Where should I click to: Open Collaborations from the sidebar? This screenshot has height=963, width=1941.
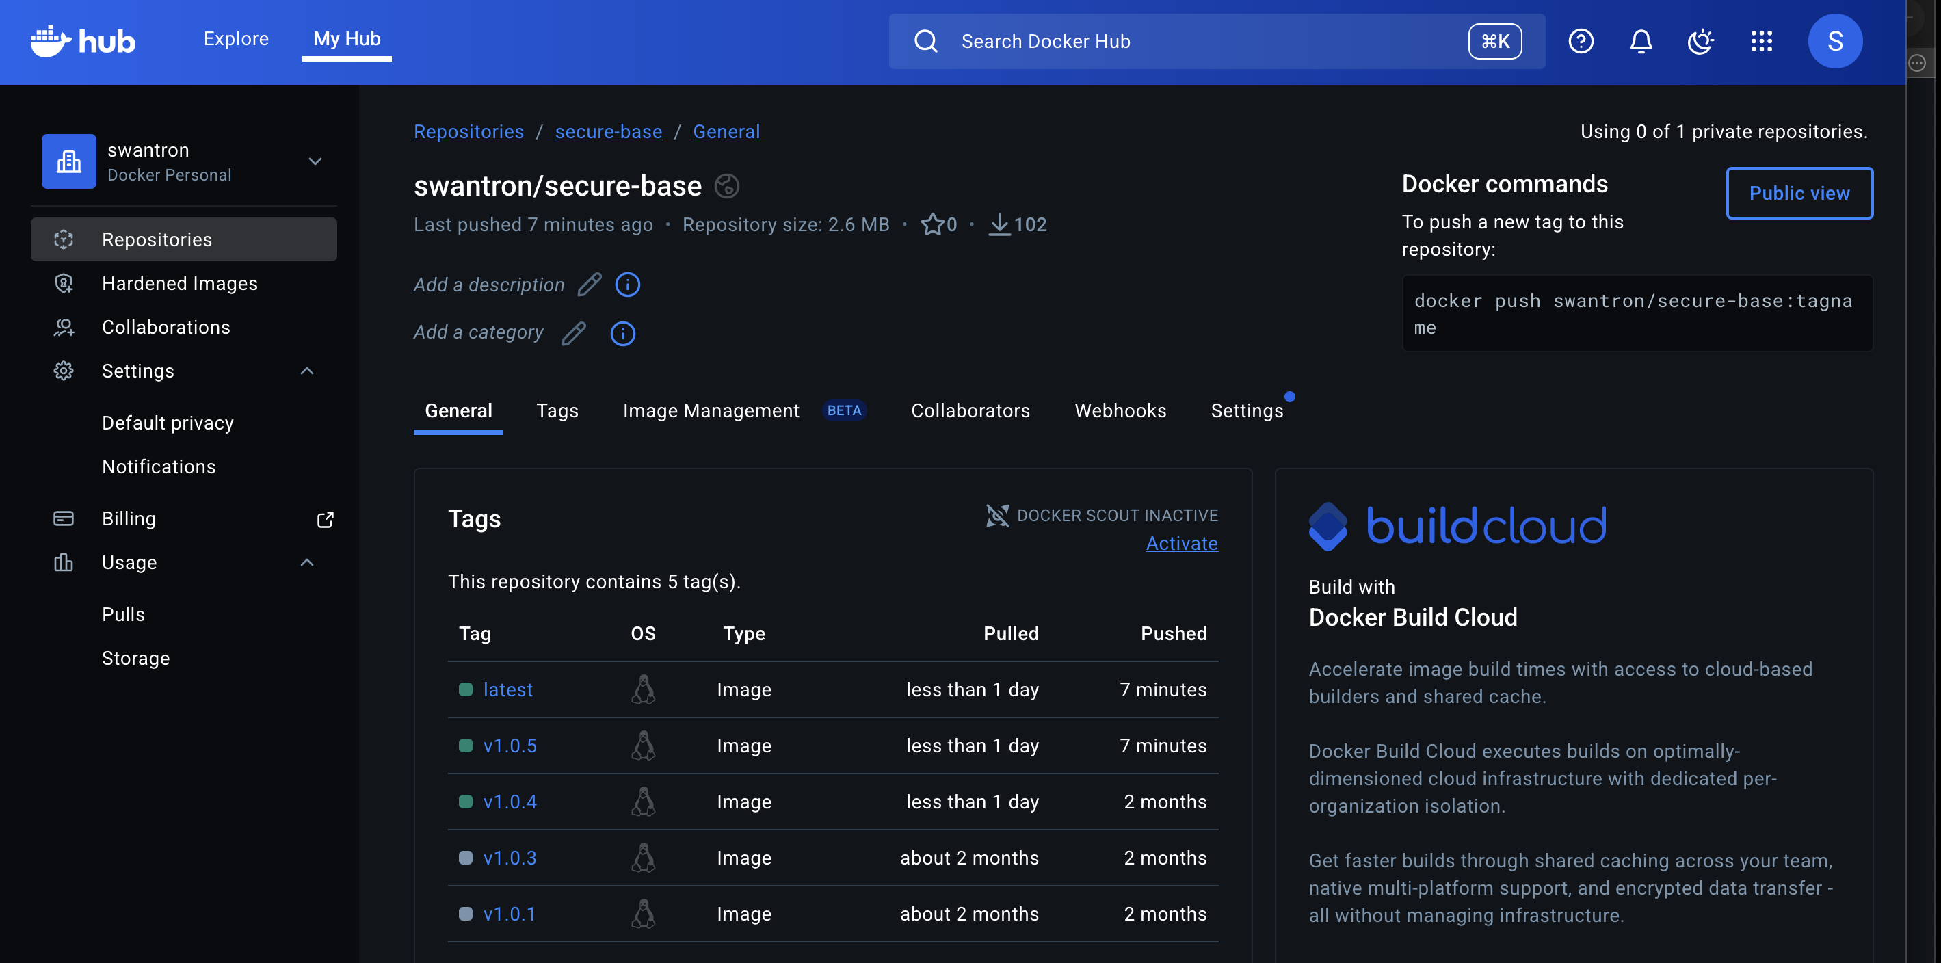[166, 327]
